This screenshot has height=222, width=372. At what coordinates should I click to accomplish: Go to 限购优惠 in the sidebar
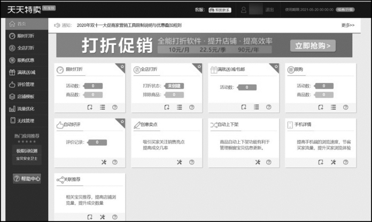tap(27, 60)
